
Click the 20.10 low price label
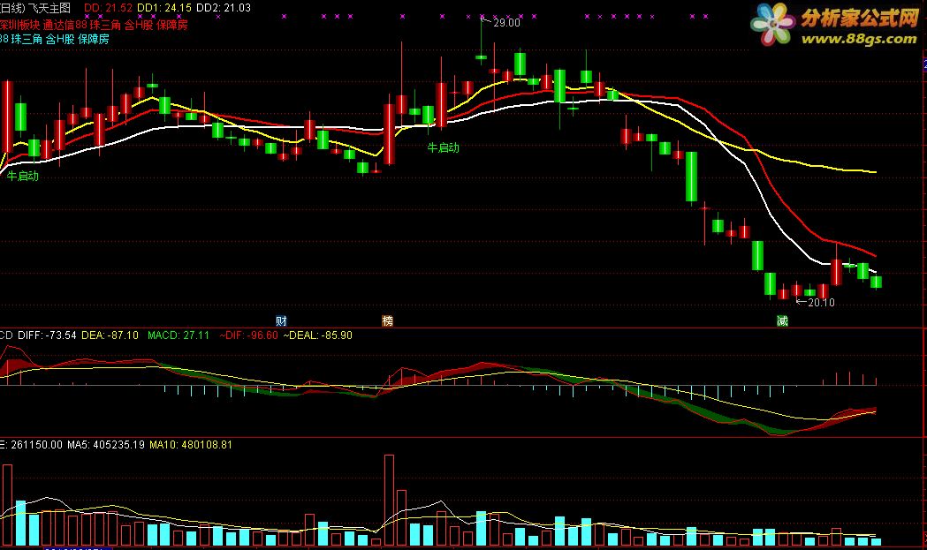(821, 303)
